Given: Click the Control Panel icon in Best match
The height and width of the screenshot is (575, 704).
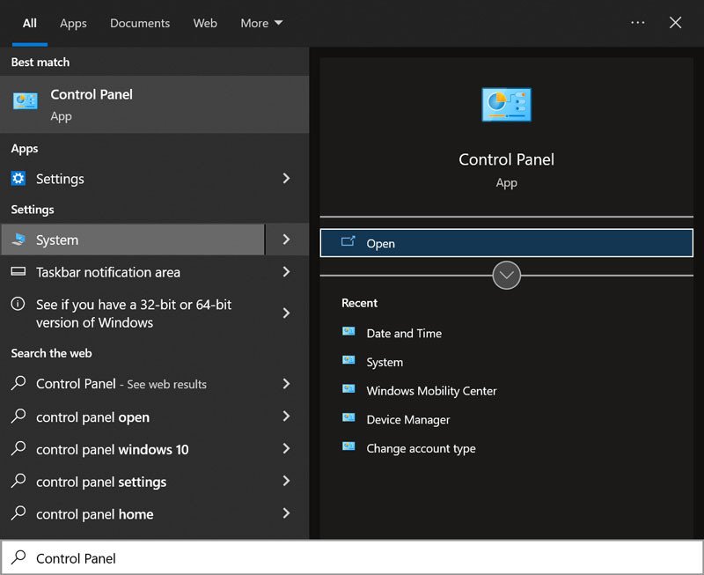Looking at the screenshot, I should (x=25, y=101).
